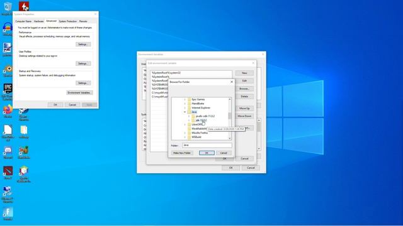
Task: Click Cancel in Environment Variables window
Action: [251, 168]
